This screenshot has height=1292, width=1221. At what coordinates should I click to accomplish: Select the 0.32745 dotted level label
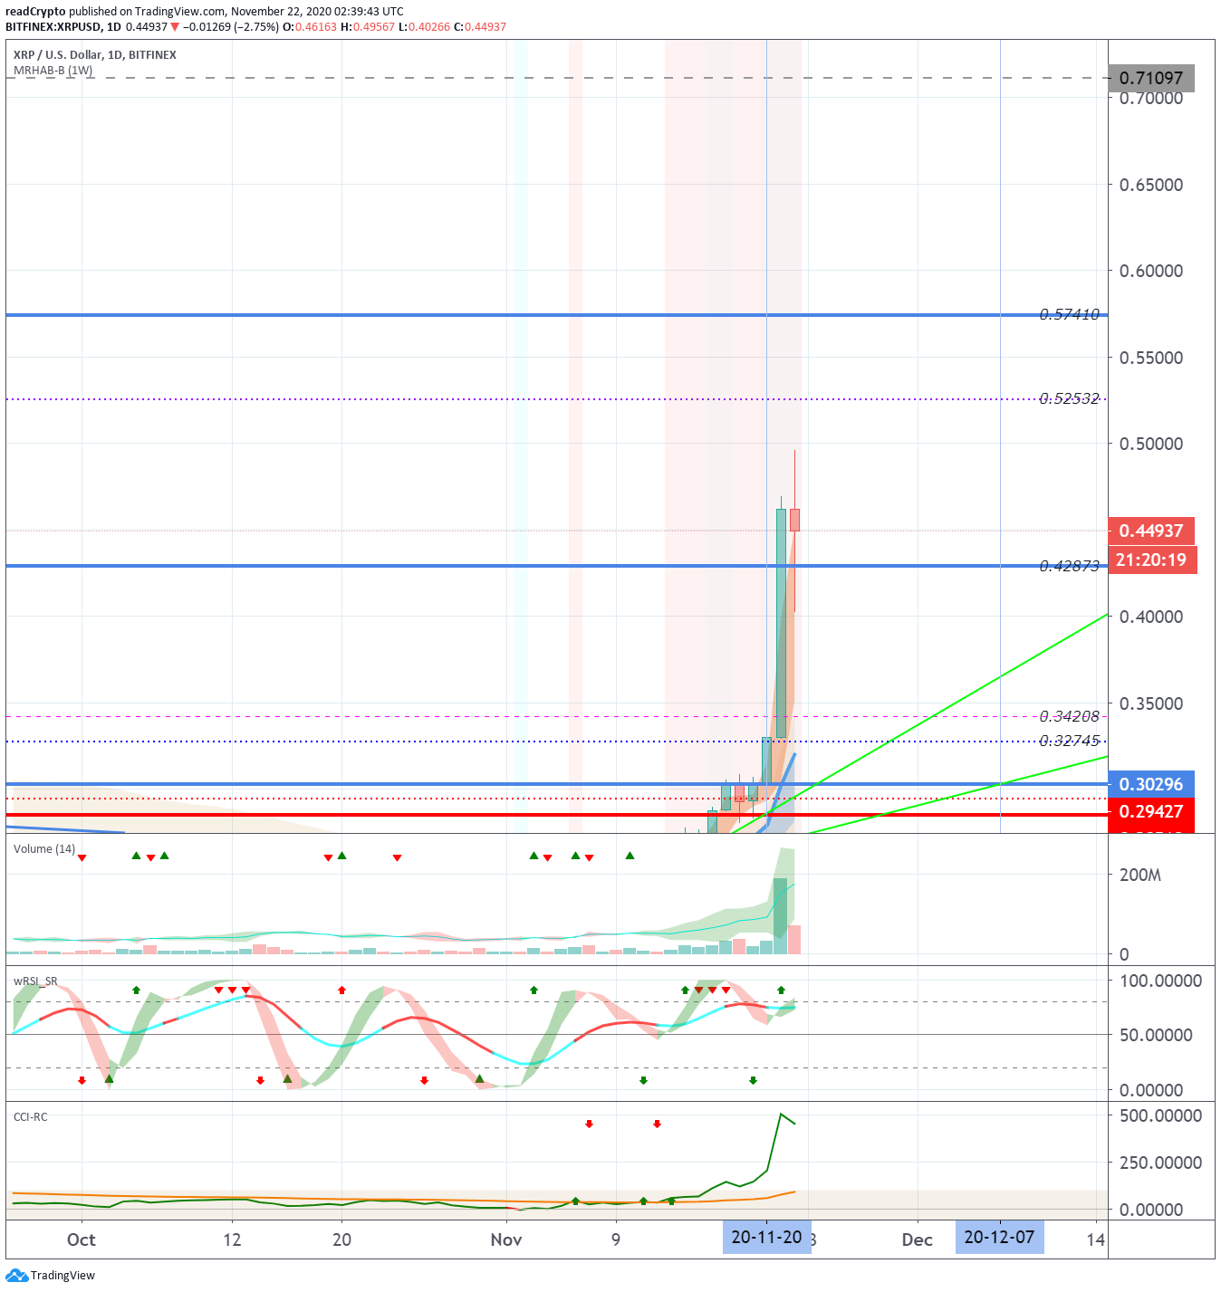pyautogui.click(x=1070, y=741)
